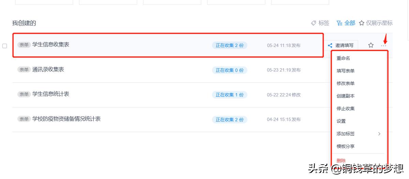
Task: Click the red 删除 menu item
Action: tap(341, 161)
